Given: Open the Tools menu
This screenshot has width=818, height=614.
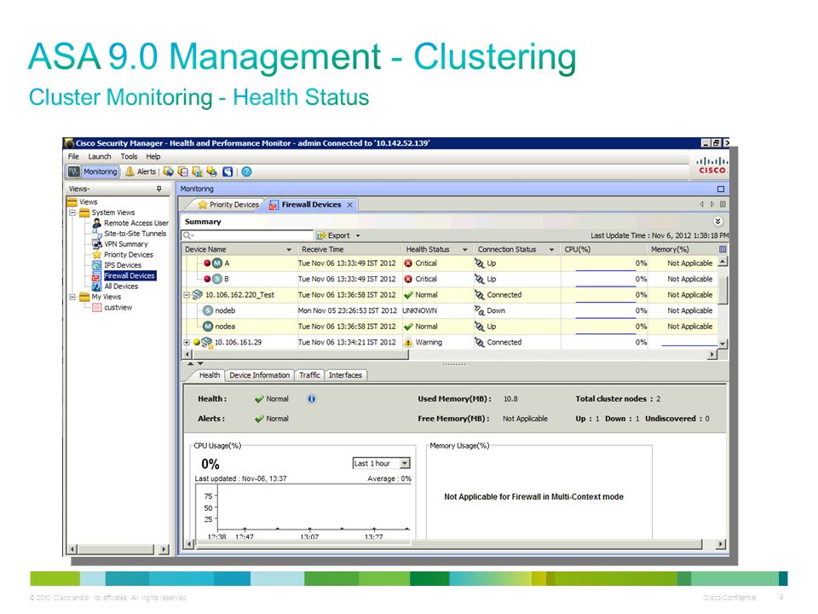Looking at the screenshot, I should tap(129, 157).
